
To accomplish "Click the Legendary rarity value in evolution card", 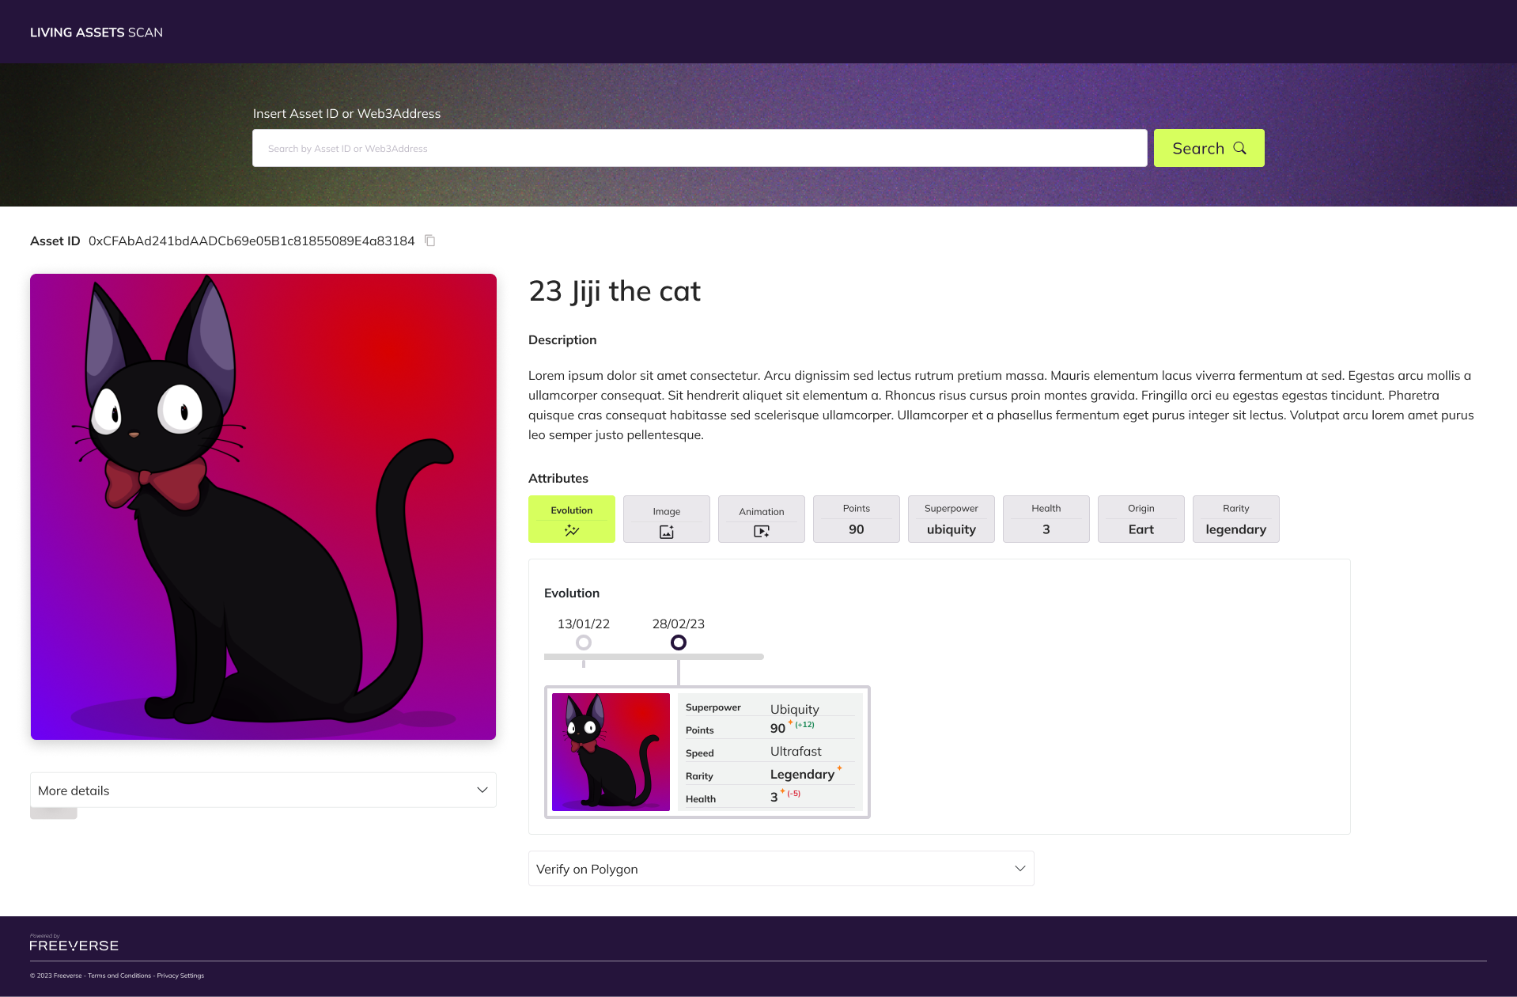I will (805, 774).
